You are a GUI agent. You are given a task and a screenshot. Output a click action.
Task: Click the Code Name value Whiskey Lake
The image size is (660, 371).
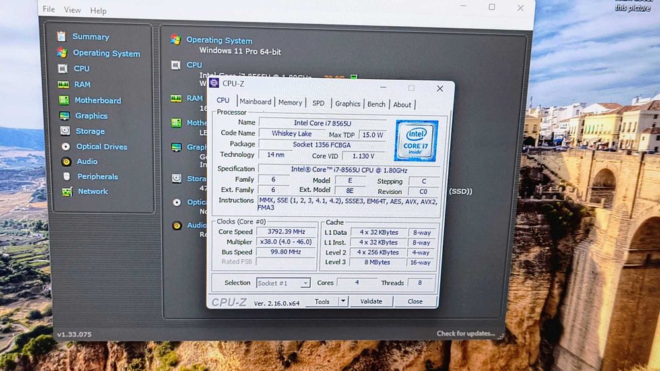point(291,134)
